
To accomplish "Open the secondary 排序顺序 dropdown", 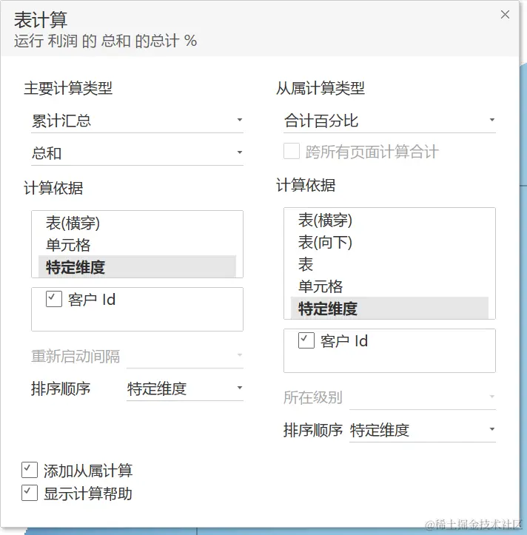I will [423, 430].
